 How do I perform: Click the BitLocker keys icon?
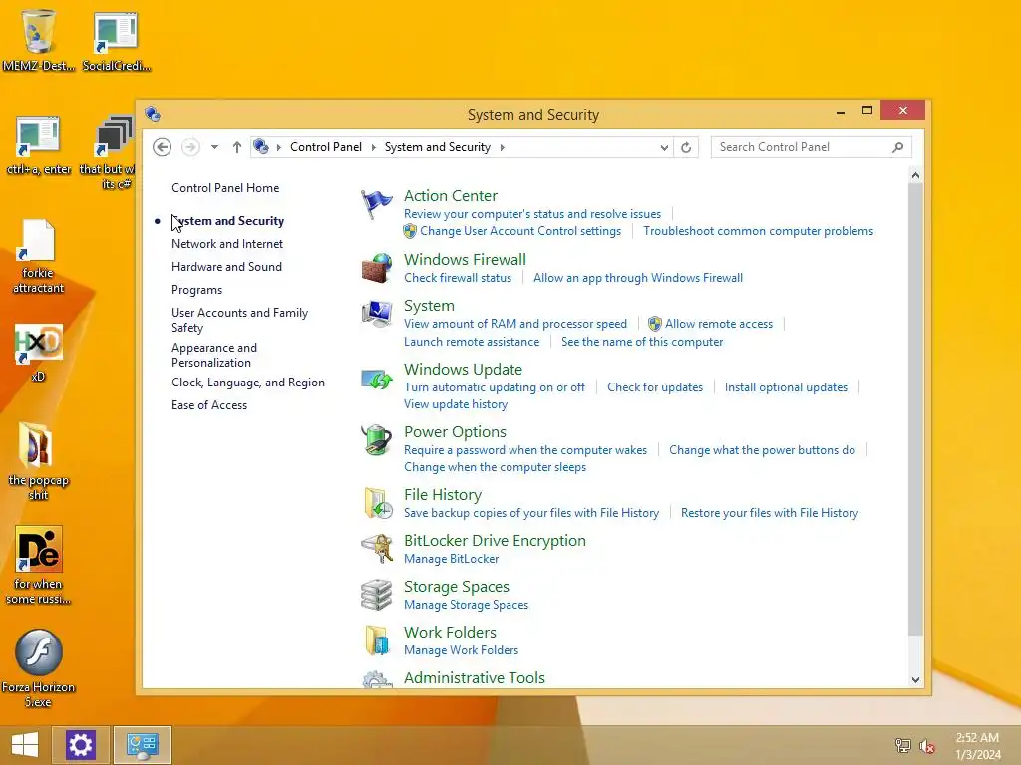click(376, 549)
